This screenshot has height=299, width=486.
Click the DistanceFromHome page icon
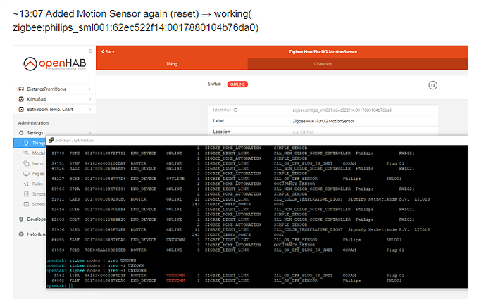point(21,89)
